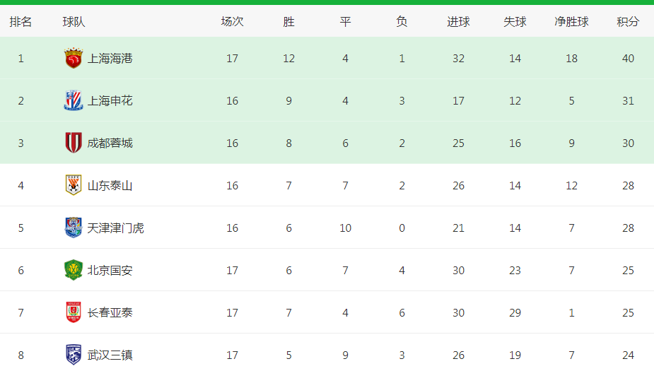The width and height of the screenshot is (654, 371).
Task: Click the Beijing Guoan (北京国安) green badge
Action: (74, 271)
